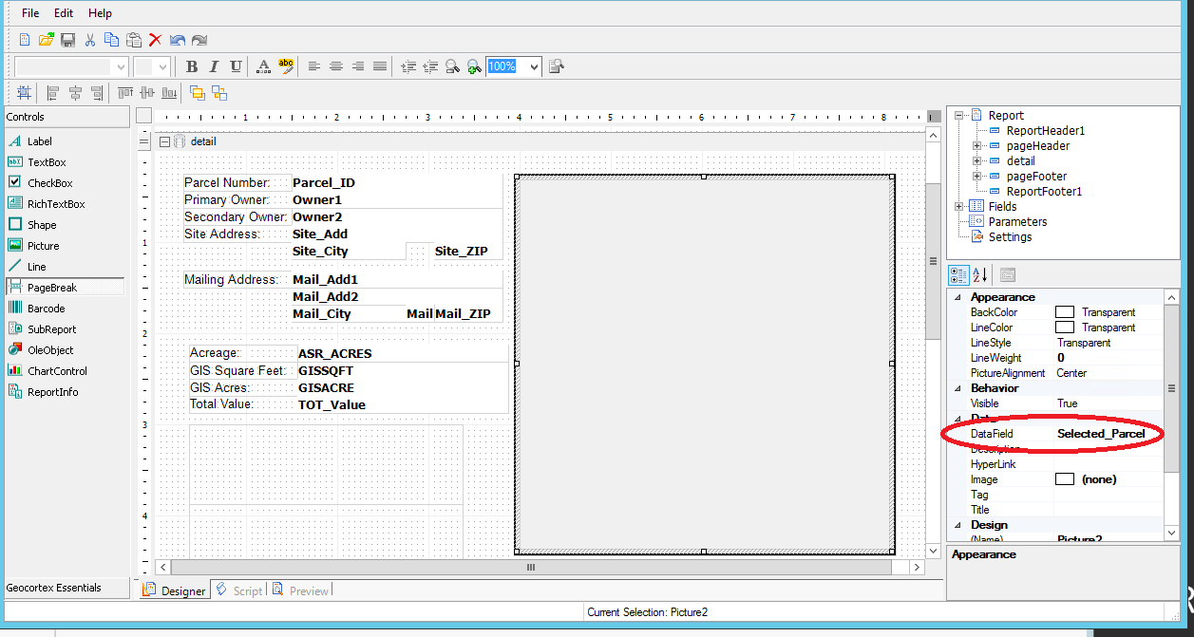Open the Edit menu

click(x=64, y=13)
